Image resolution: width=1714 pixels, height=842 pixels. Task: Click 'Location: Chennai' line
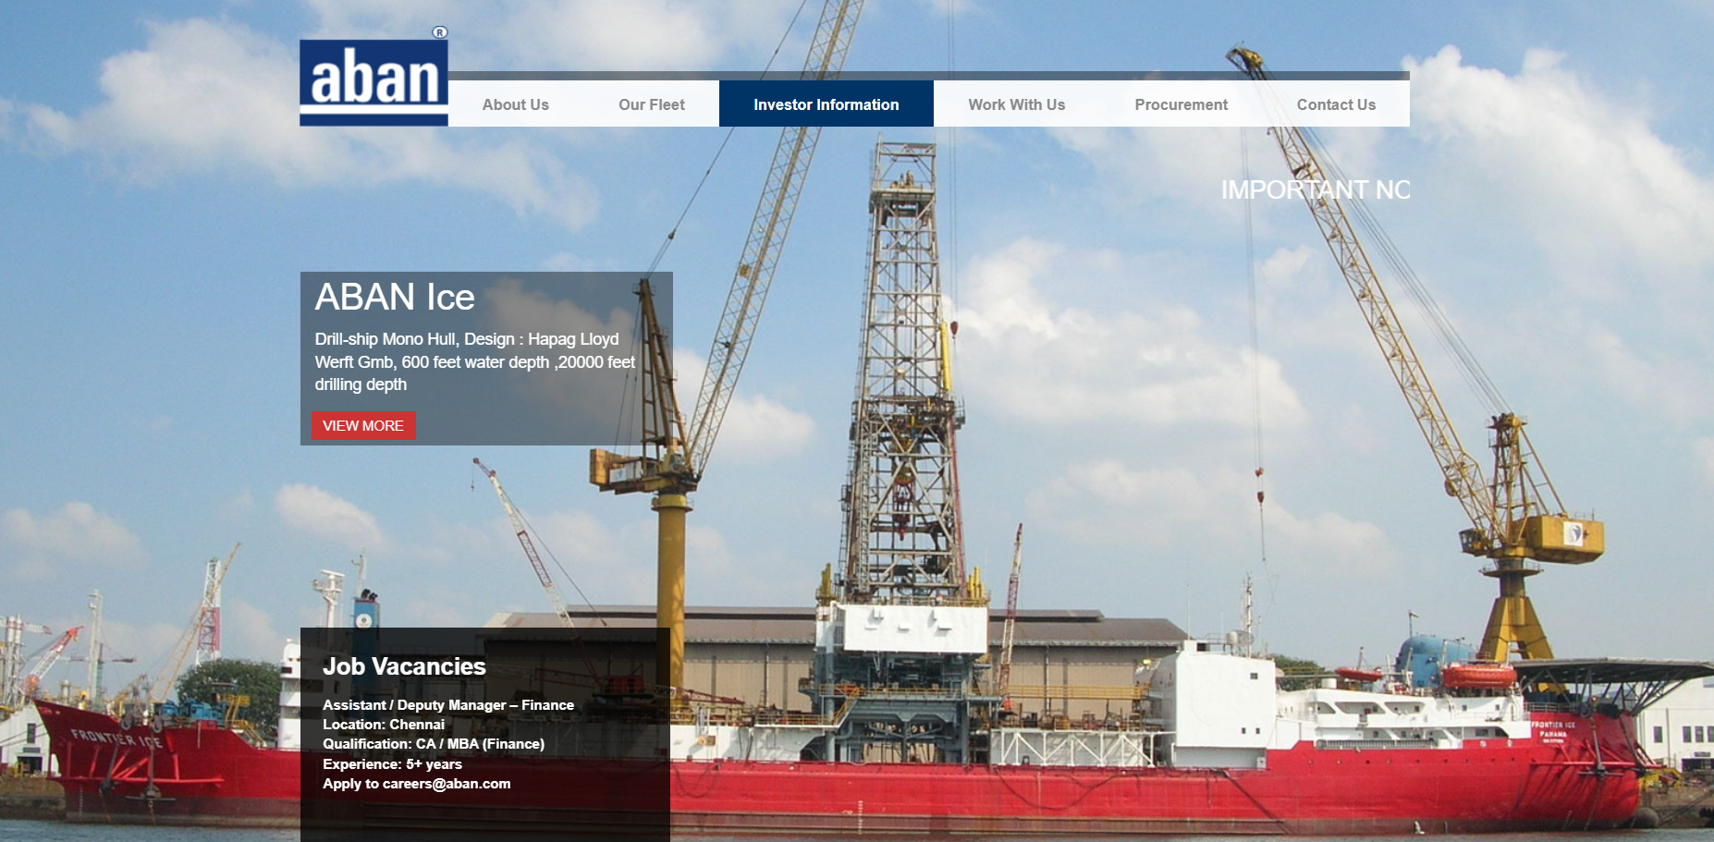tap(384, 725)
